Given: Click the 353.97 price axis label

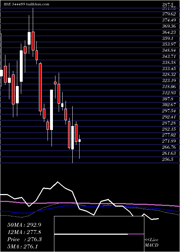Looking at the screenshot, I should (x=169, y=45).
